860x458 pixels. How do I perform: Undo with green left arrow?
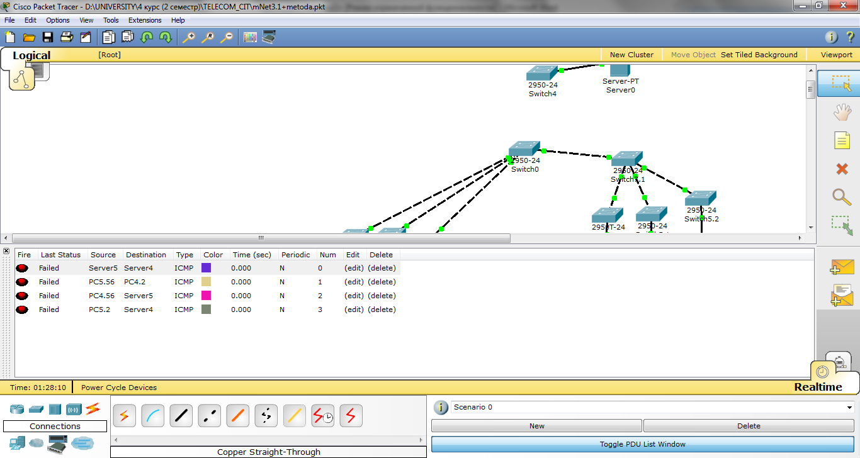coord(147,37)
